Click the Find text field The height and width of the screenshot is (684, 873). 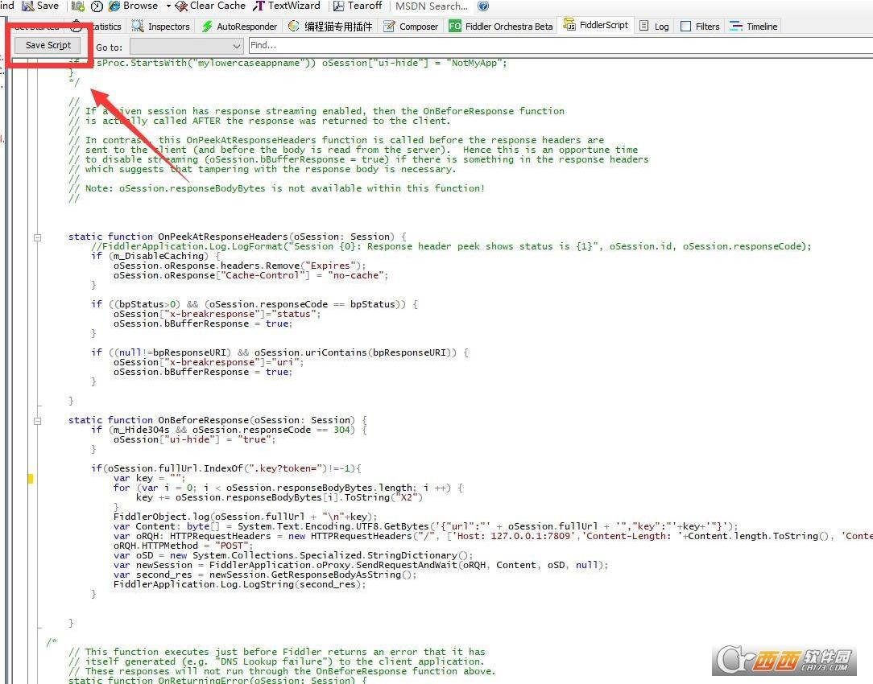560,46
